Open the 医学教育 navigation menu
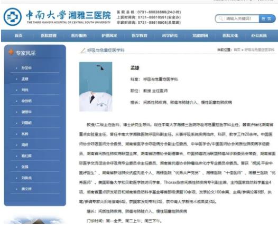The width and height of the screenshot is (278, 225). (140, 35)
